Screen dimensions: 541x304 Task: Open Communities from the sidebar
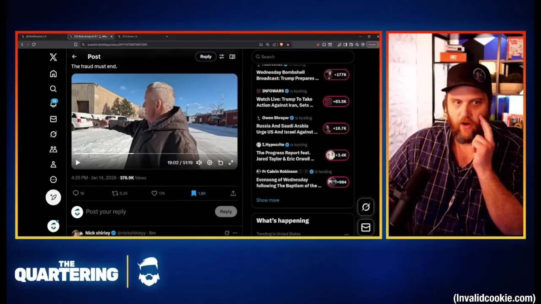point(53,149)
